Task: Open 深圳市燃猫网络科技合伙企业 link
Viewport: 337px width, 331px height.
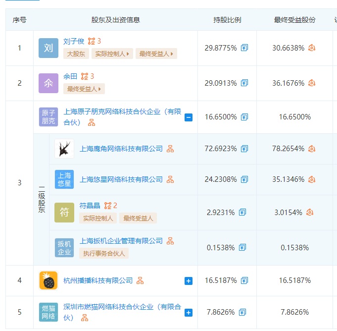Action: pos(122,312)
